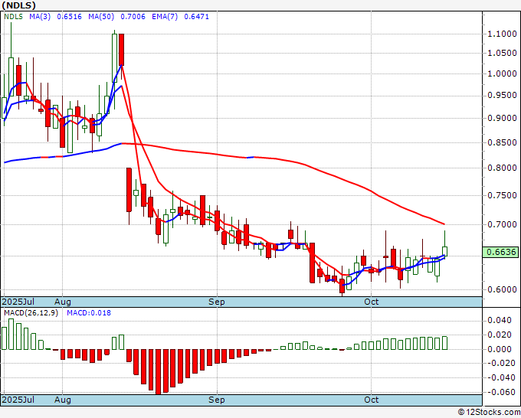521x418 pixels.
Task: Select the MA(50) legend label
Action: 101,17
